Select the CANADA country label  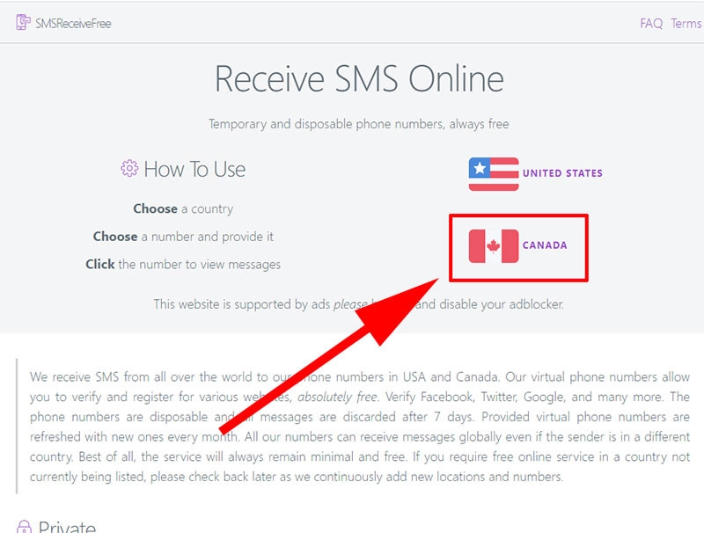(x=545, y=245)
